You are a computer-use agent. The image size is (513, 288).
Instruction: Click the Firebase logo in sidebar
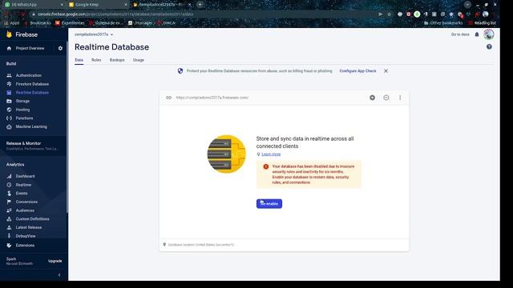pos(22,34)
